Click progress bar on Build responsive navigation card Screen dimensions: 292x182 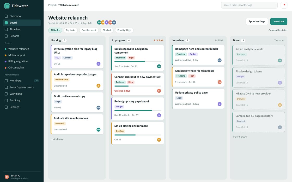[138, 61]
